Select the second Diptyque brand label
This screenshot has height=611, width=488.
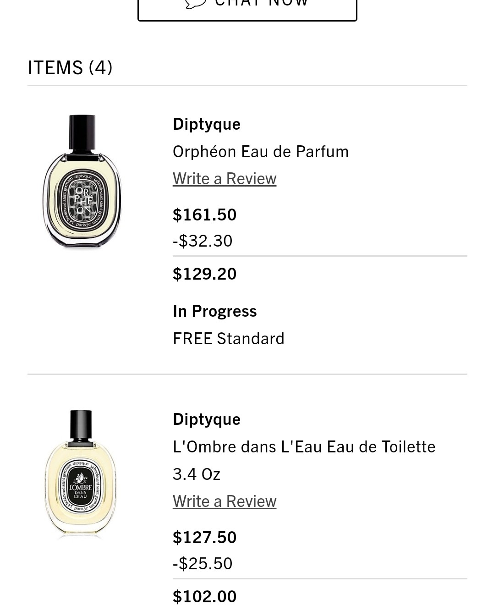(x=207, y=419)
